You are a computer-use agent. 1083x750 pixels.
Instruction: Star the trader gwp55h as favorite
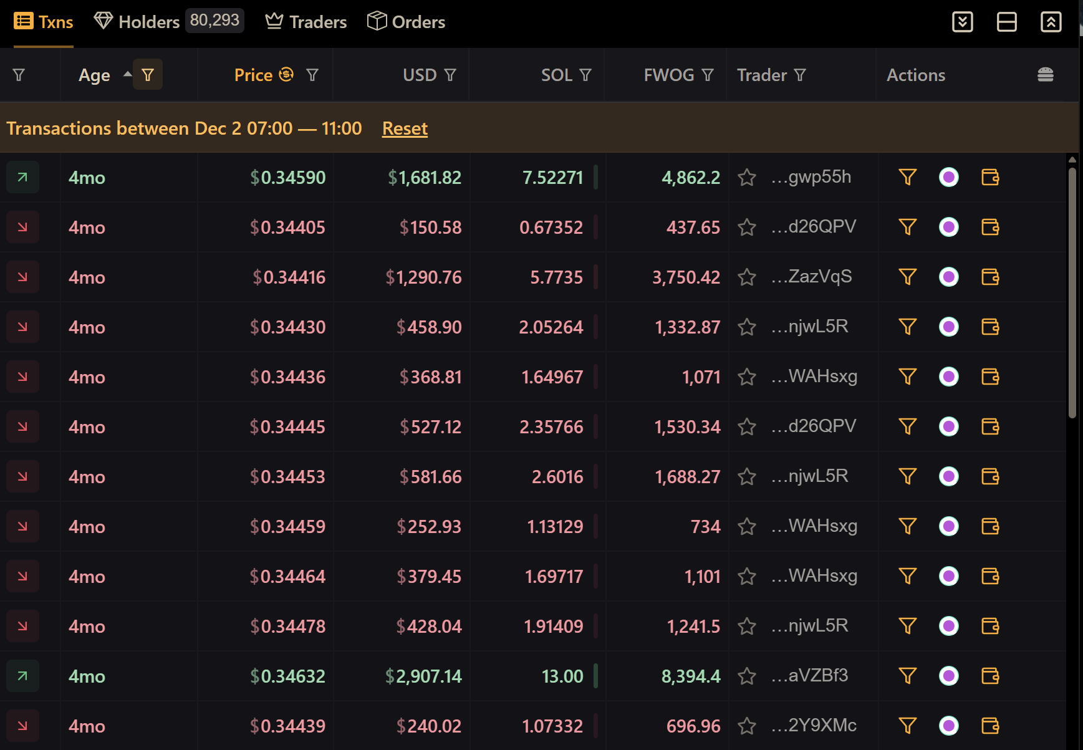pyautogui.click(x=746, y=178)
